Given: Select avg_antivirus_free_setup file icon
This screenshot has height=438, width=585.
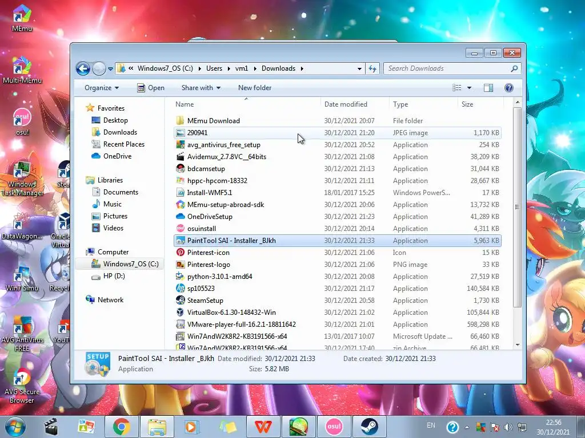Looking at the screenshot, I should tap(180, 144).
